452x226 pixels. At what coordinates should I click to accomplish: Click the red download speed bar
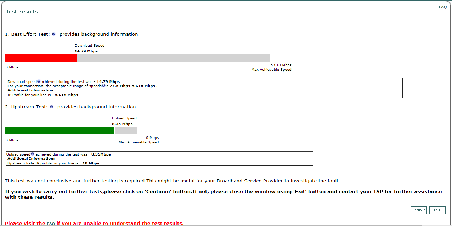pos(41,58)
